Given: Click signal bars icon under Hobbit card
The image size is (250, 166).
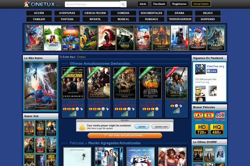Looking at the screenshot, I should click(x=125, y=114).
